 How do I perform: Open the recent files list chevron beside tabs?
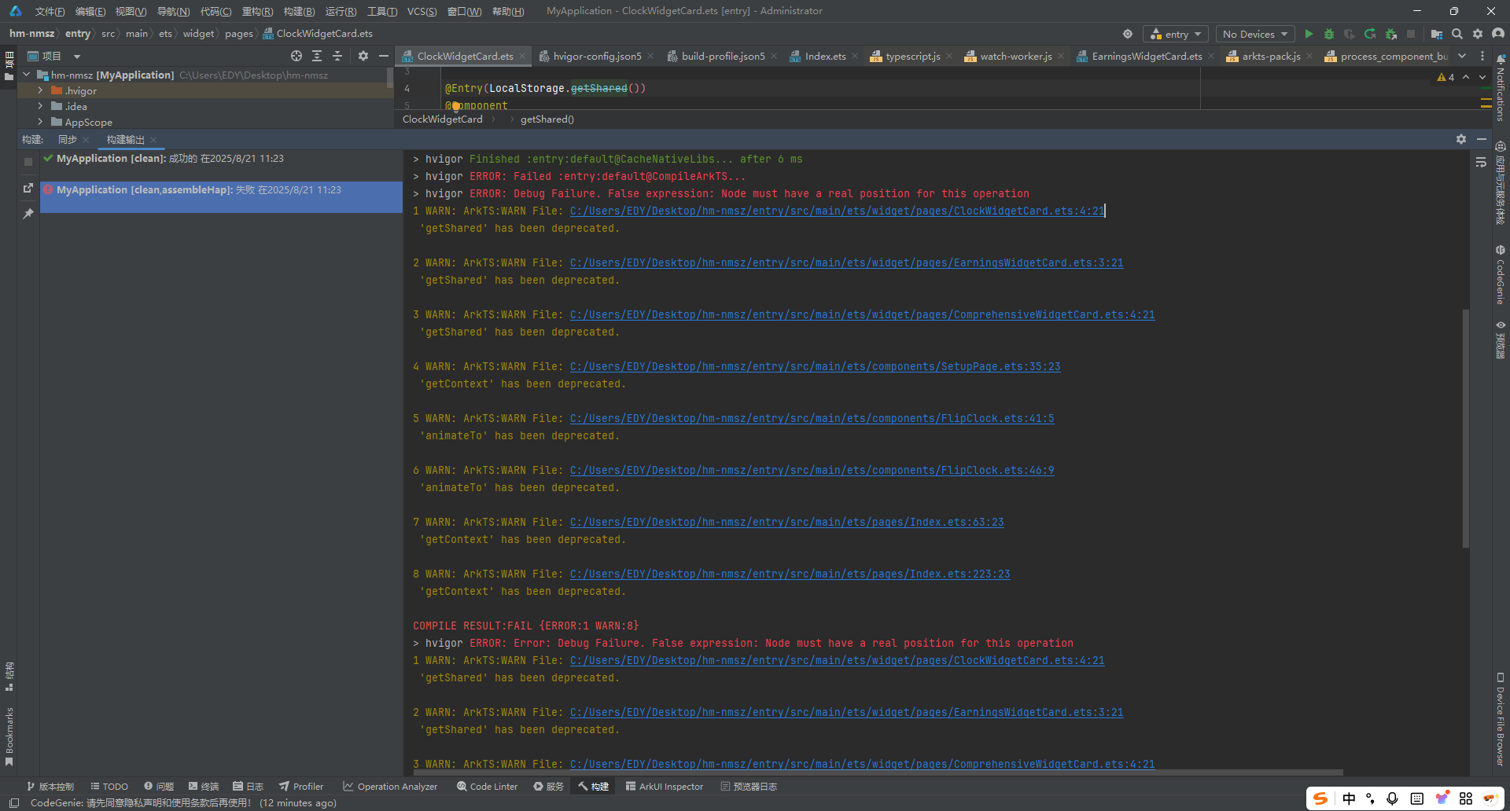click(x=1462, y=56)
